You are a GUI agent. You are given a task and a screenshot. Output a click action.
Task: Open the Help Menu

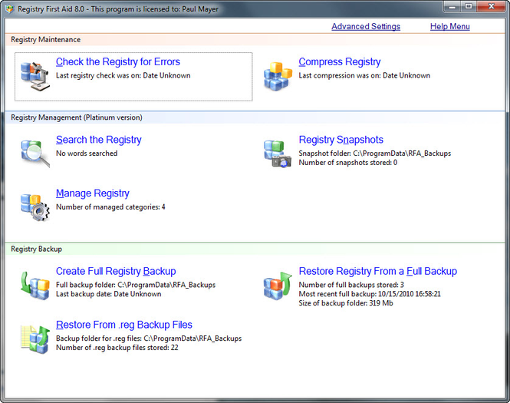point(450,26)
